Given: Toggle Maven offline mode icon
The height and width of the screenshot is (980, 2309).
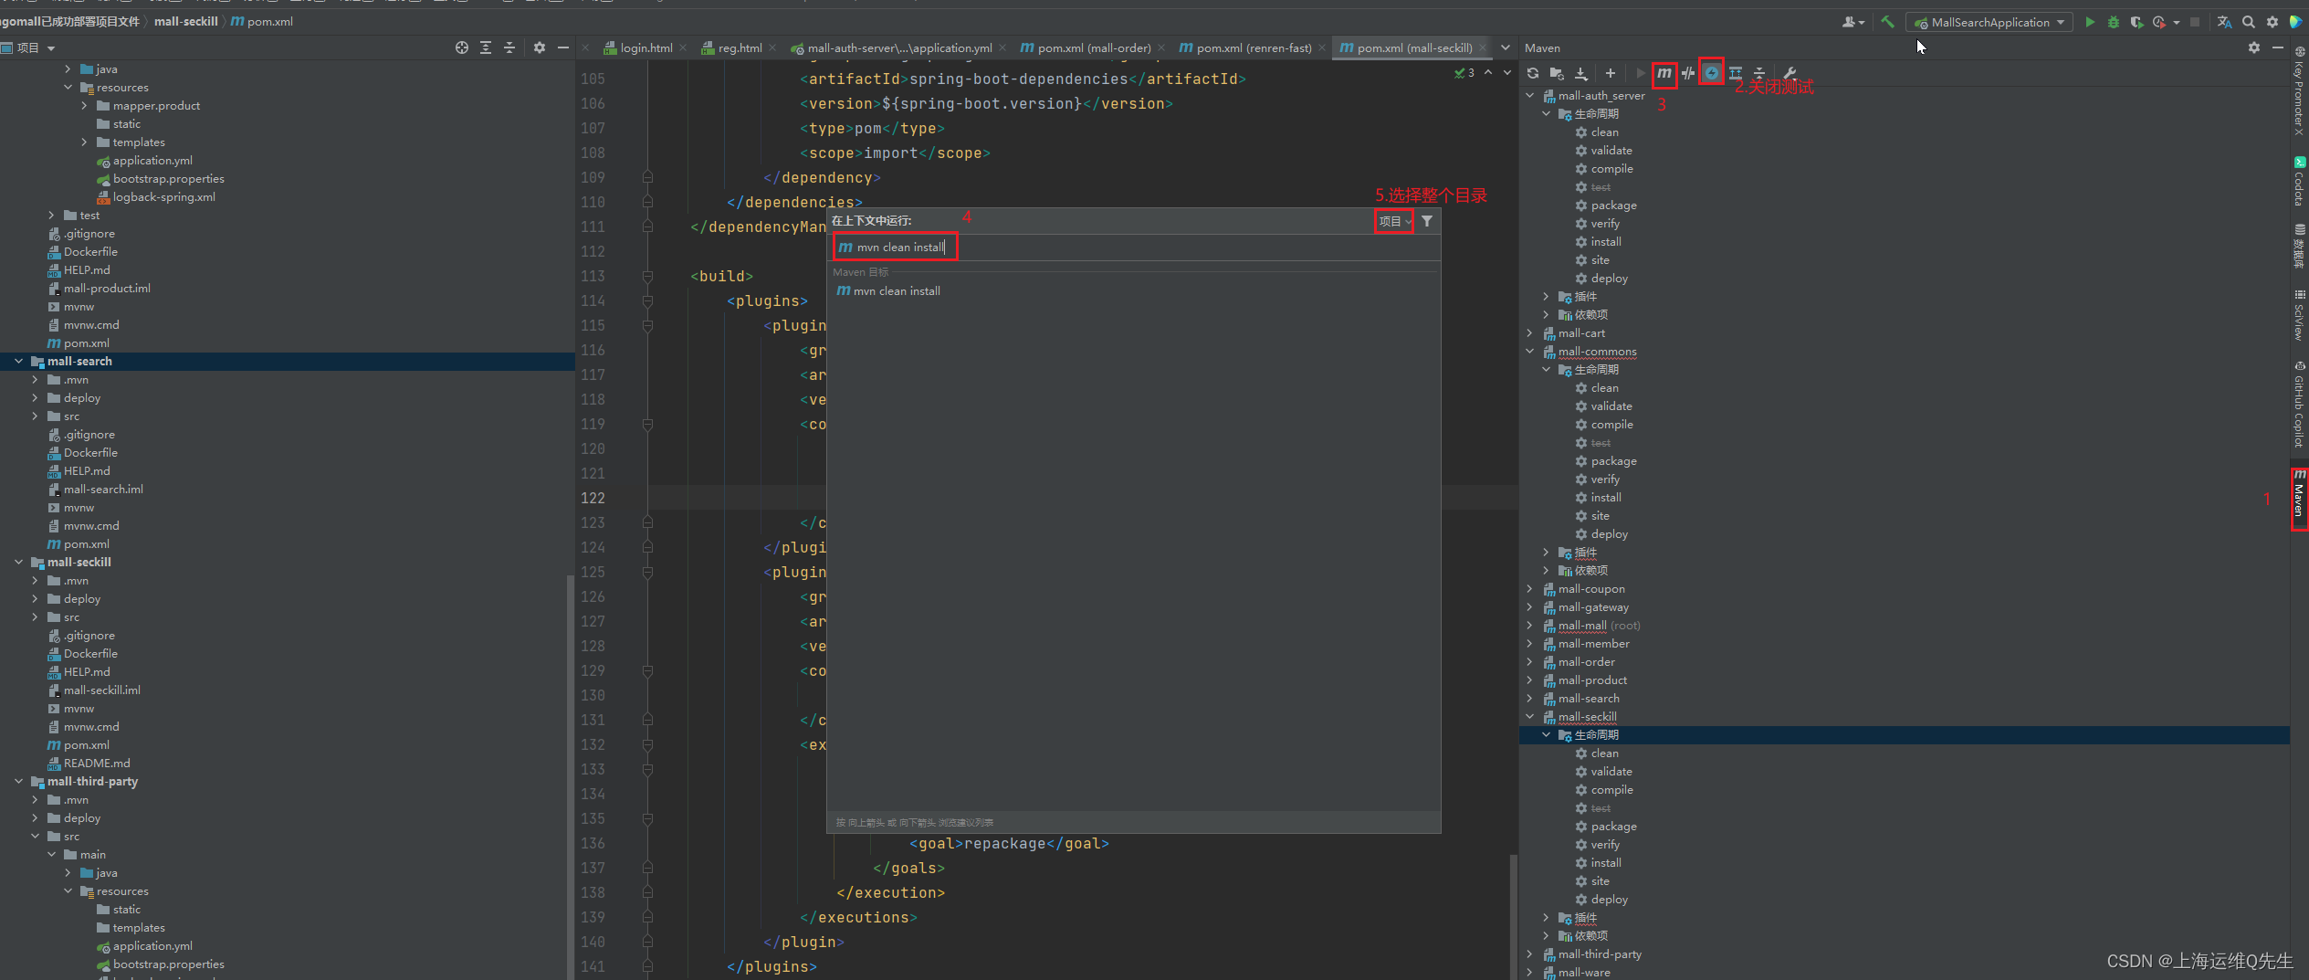Looking at the screenshot, I should coord(1688,73).
